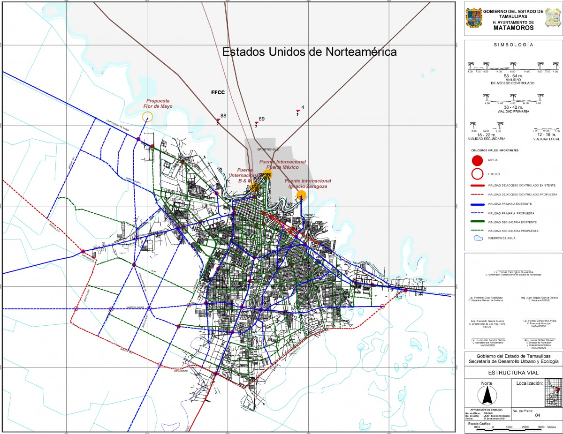Click the hollow 'Futuro' circle in legend
Image resolution: width=563 pixels, height=434 pixels.
pos(477,174)
